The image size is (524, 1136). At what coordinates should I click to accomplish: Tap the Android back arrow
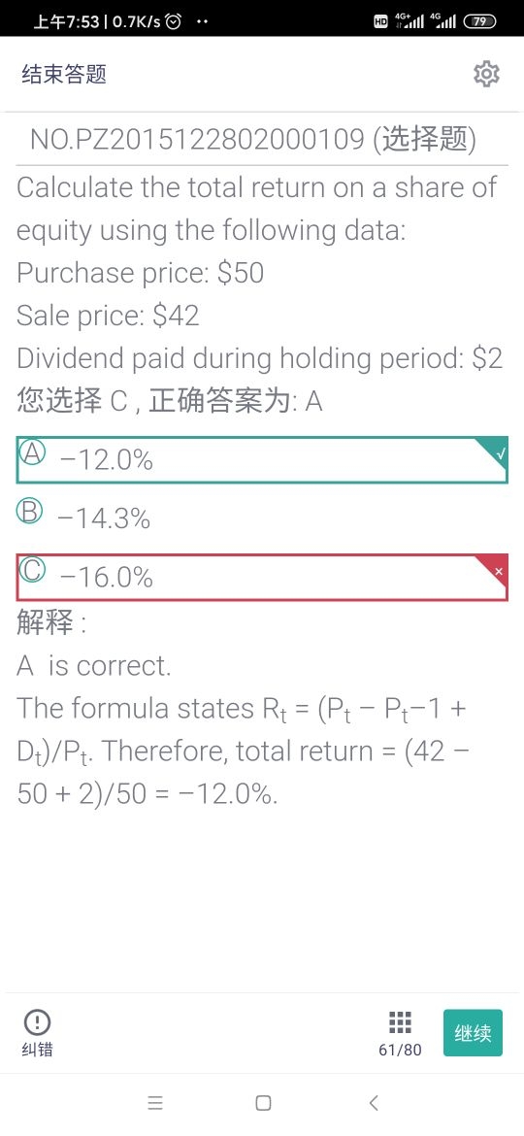point(374,1103)
